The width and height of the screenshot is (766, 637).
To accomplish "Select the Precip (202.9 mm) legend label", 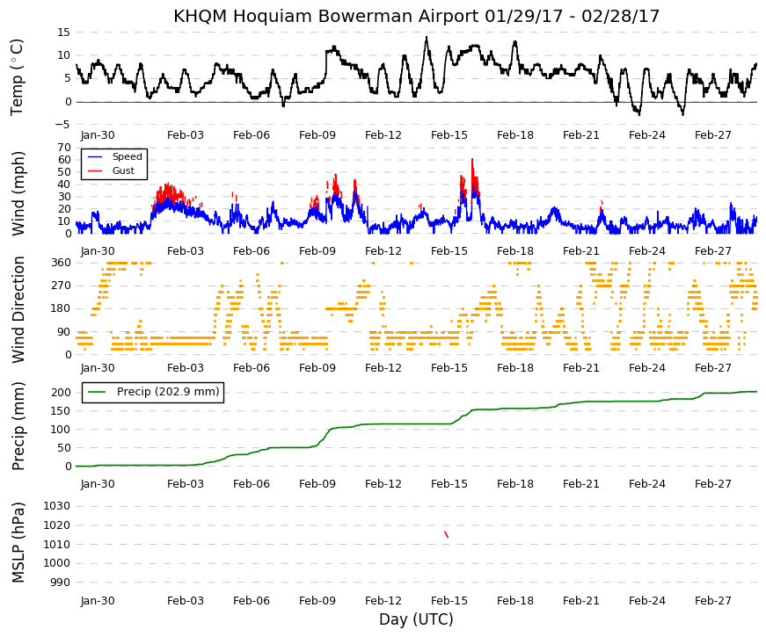I will click(x=168, y=392).
